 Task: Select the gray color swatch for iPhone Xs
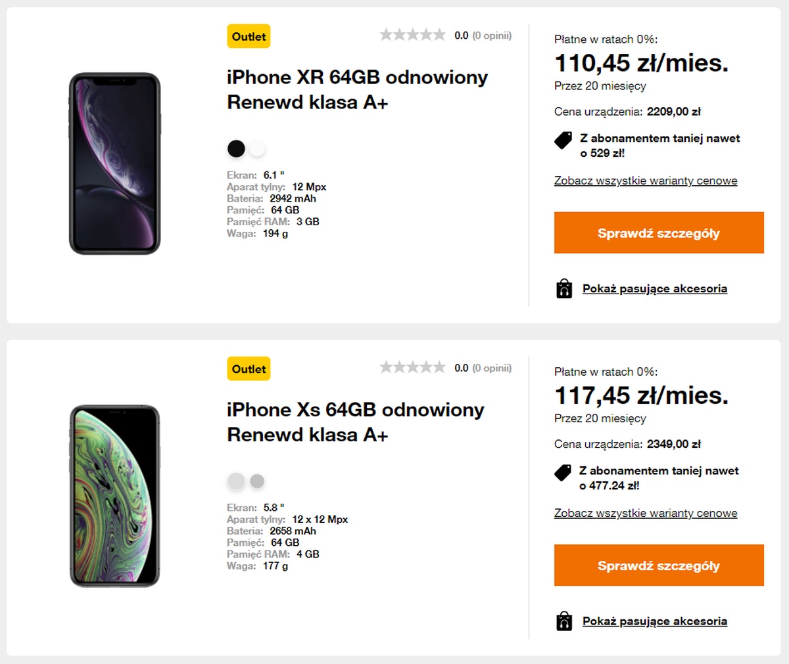258,481
